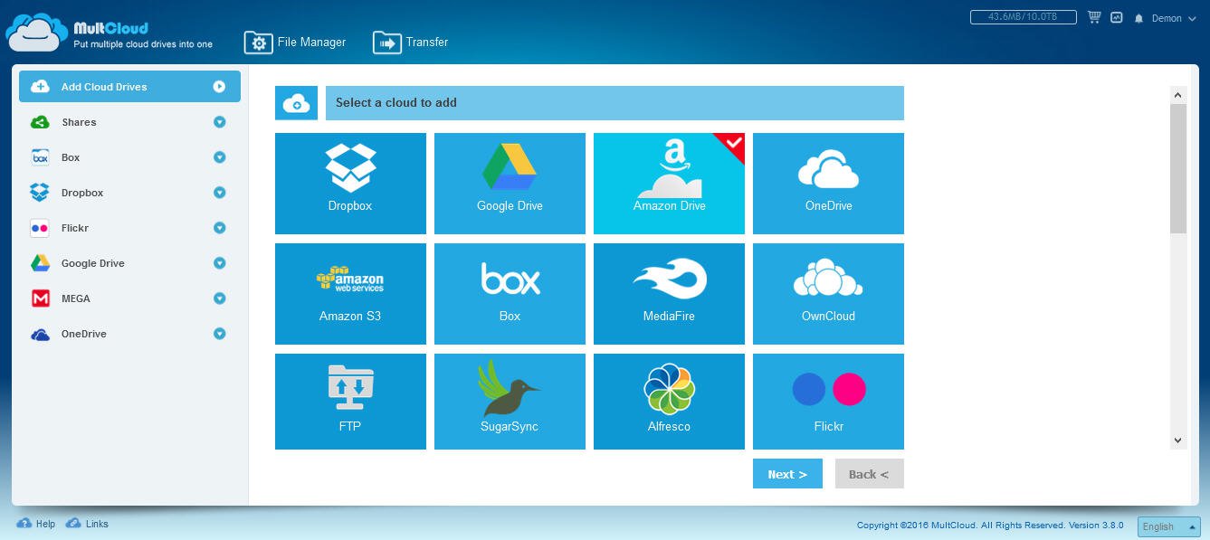Click the Next button

coord(787,474)
